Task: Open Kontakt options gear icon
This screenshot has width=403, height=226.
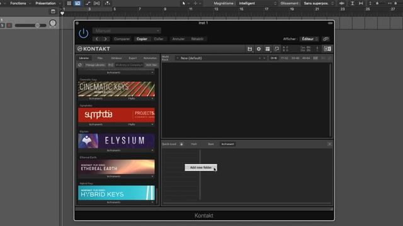Action: [x=259, y=49]
